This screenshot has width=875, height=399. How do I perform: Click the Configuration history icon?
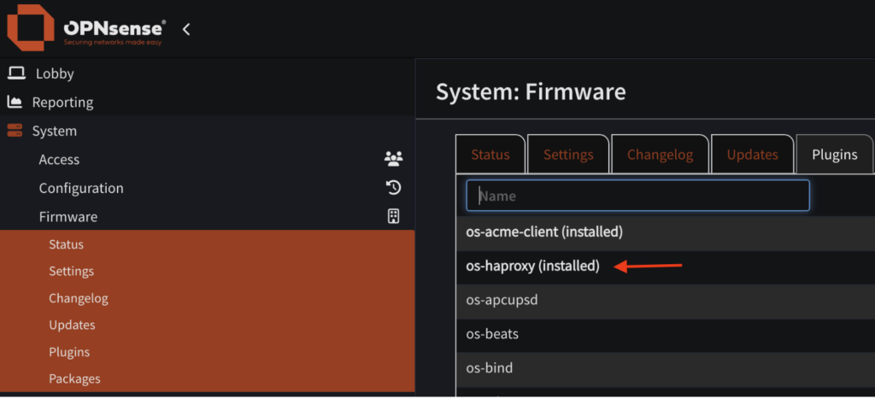point(394,187)
